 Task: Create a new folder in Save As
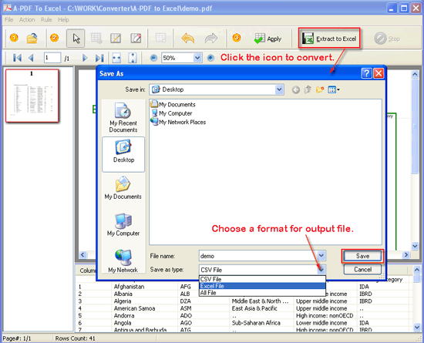pyautogui.click(x=320, y=89)
